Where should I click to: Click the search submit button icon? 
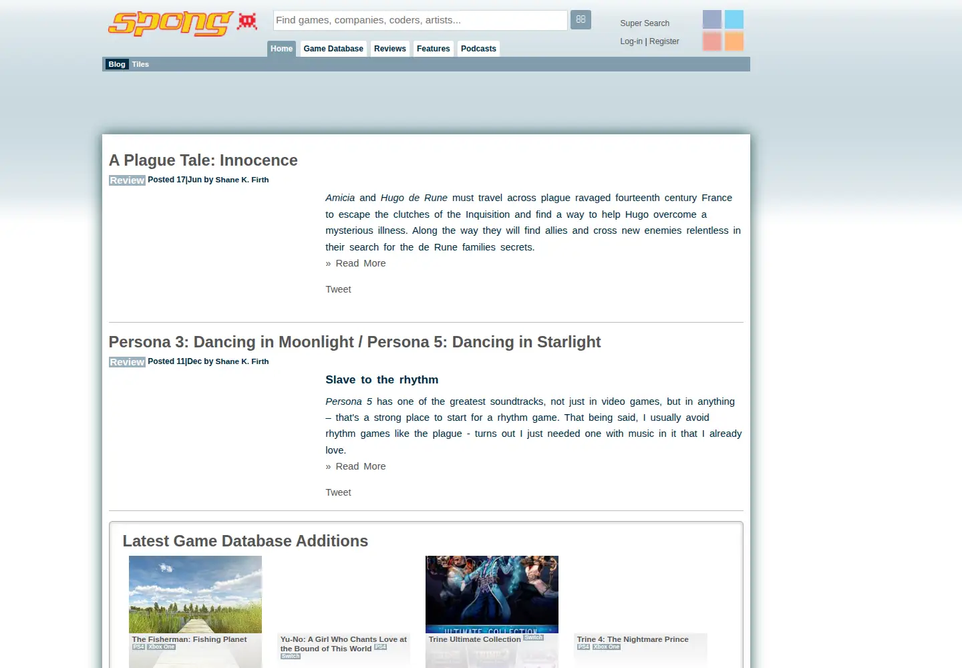581,19
